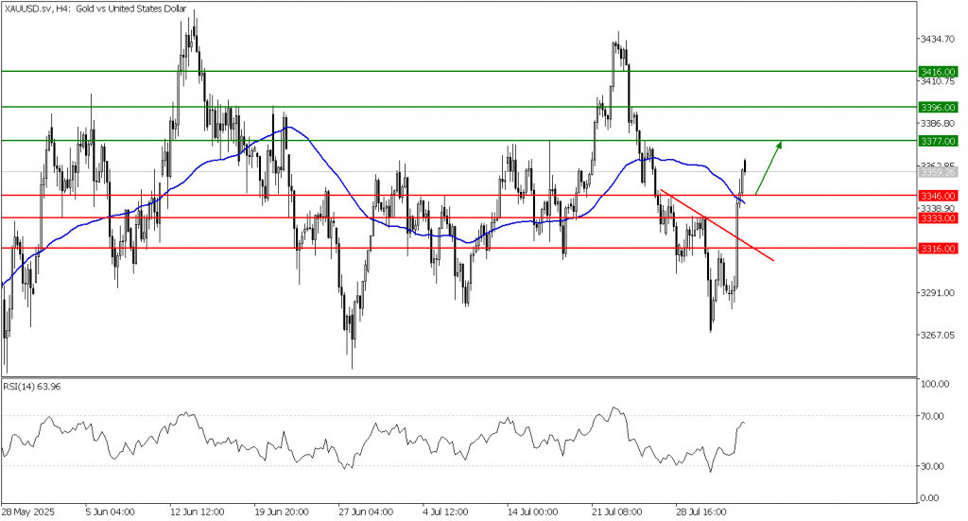This screenshot has height=521, width=968.
Task: Click the RSI 70.00 level label
Action: pos(932,416)
